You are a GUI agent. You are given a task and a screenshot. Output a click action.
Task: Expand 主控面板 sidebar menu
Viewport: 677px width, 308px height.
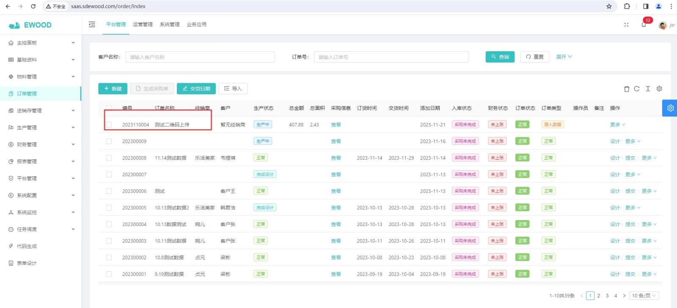40,43
